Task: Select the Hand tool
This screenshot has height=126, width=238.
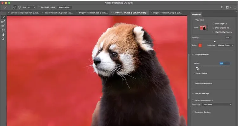Action: pyautogui.click(x=3, y=35)
